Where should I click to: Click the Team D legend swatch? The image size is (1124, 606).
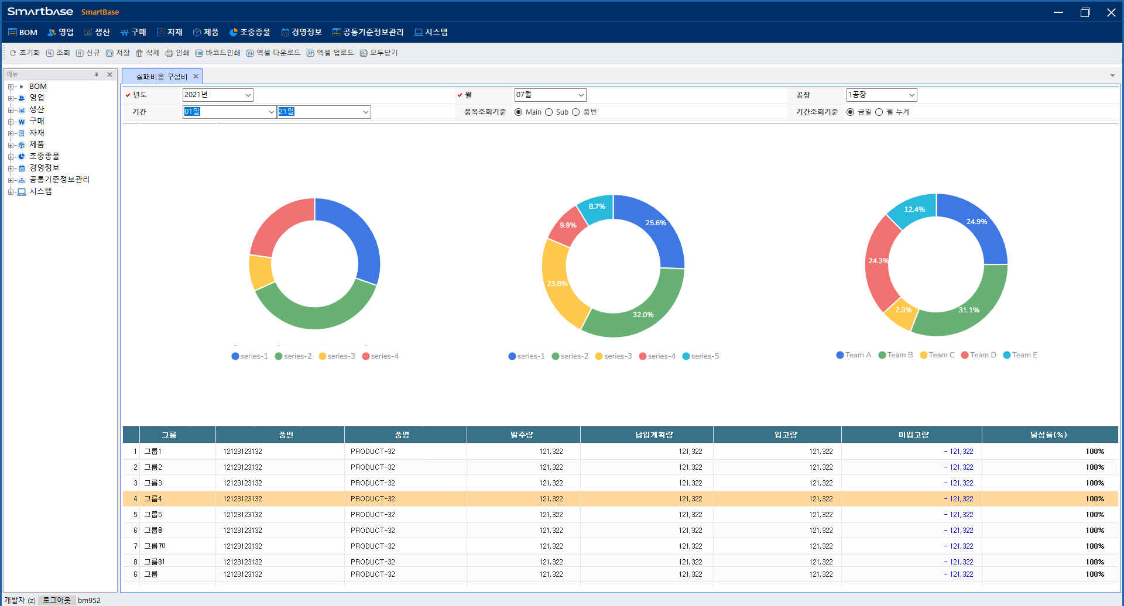[x=965, y=355]
